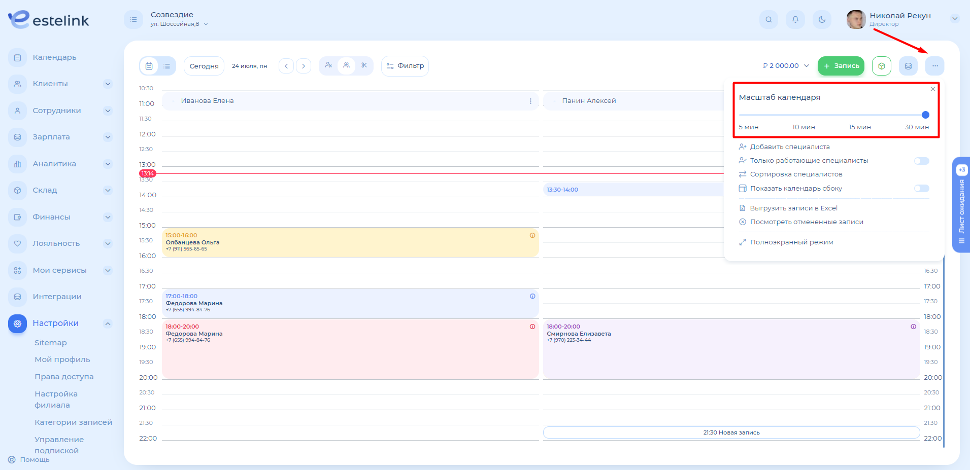Go to next day with right arrow
970x470 pixels.
tap(304, 66)
